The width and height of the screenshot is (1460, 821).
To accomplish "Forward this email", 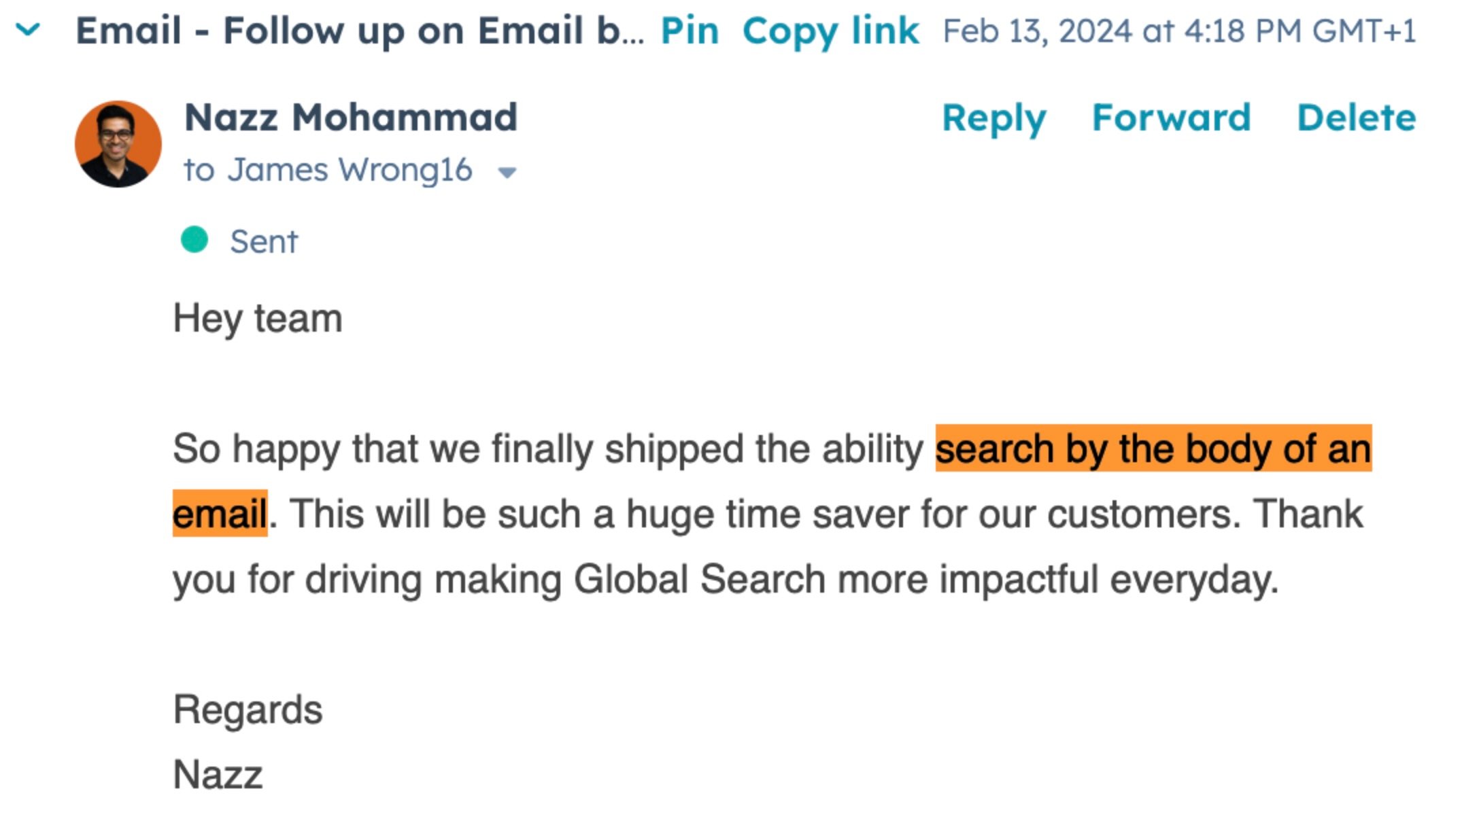I will click(1171, 117).
